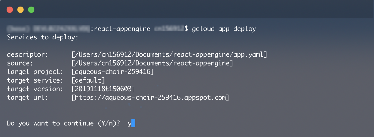This screenshot has height=137, width=374.
Task: Click the green maximize window button
Action: point(31,10)
